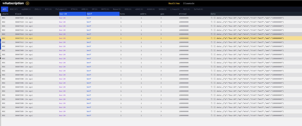Copy data for block 36667292 row
302x126 pixels.
pyautogui.click(x=212, y=95)
